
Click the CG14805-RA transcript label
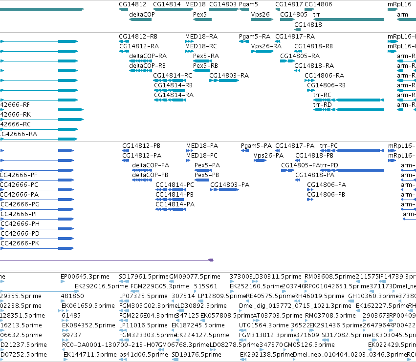[x=300, y=56]
